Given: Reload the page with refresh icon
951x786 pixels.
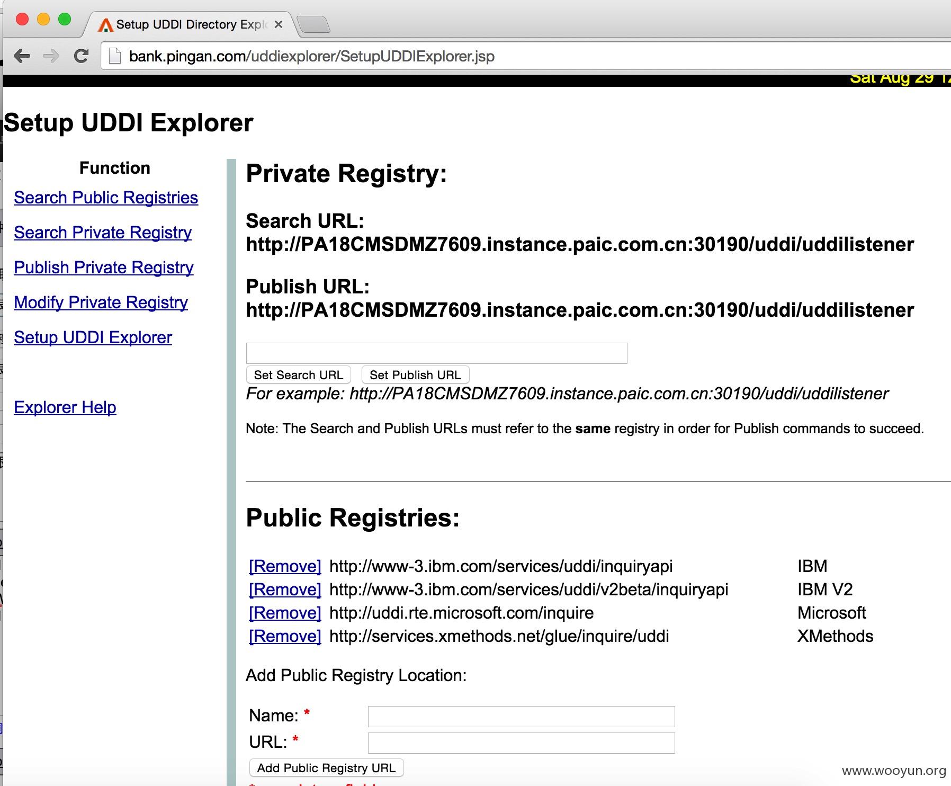Looking at the screenshot, I should pyautogui.click(x=81, y=56).
